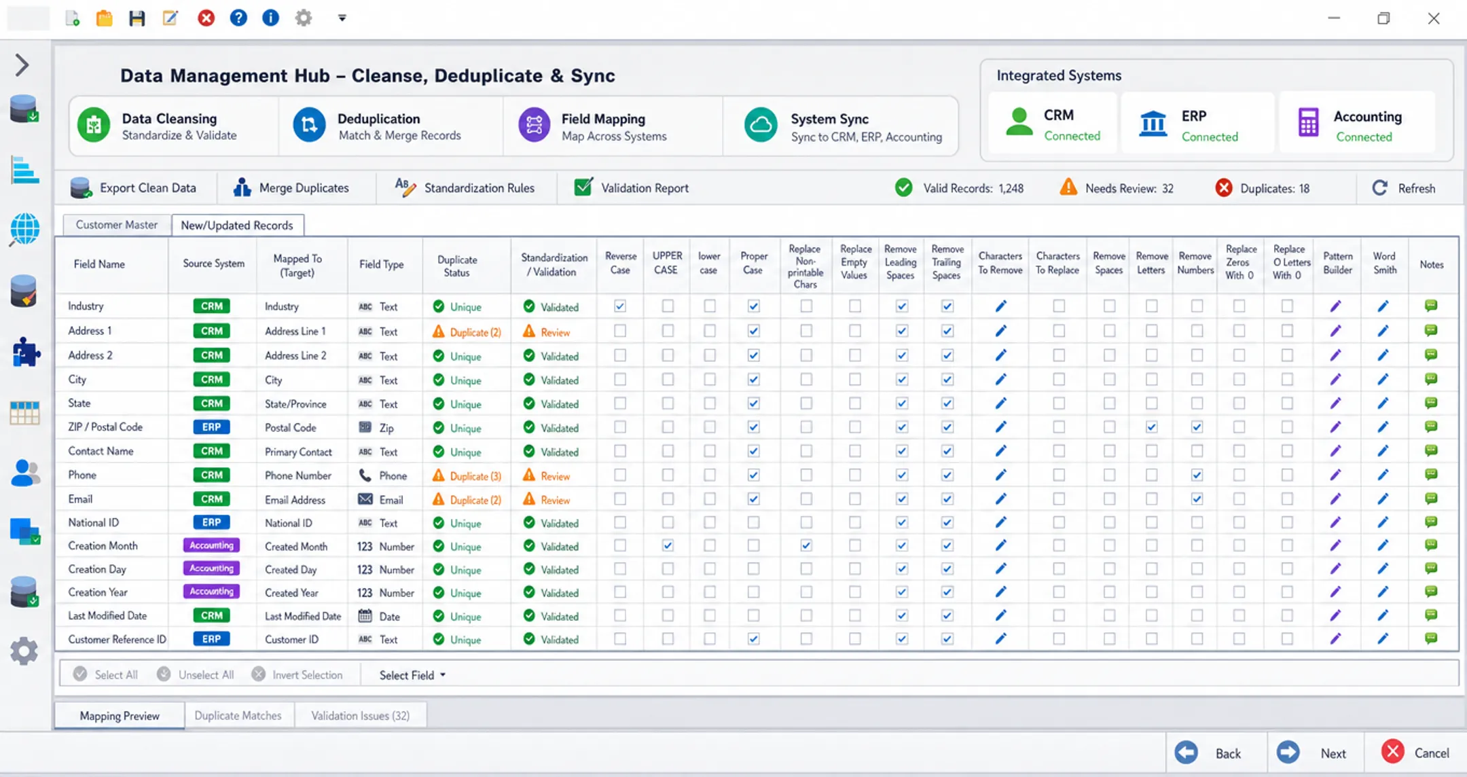Open Standardization Rules

[x=465, y=188]
